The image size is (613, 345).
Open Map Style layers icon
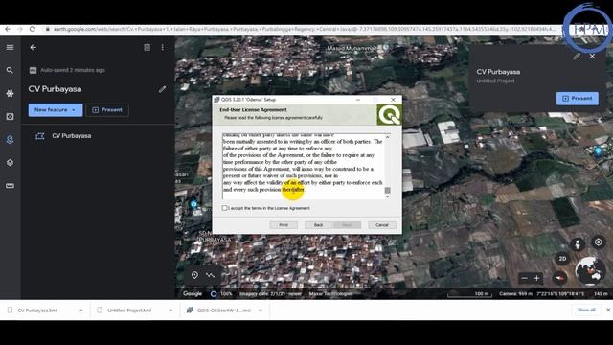(10, 162)
